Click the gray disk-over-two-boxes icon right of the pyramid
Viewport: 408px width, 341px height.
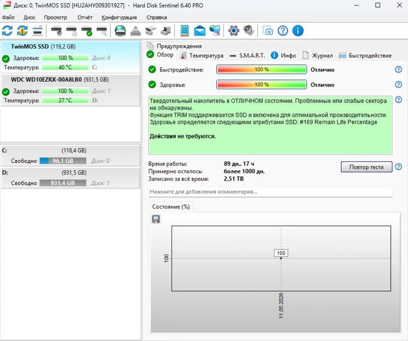coord(150,31)
